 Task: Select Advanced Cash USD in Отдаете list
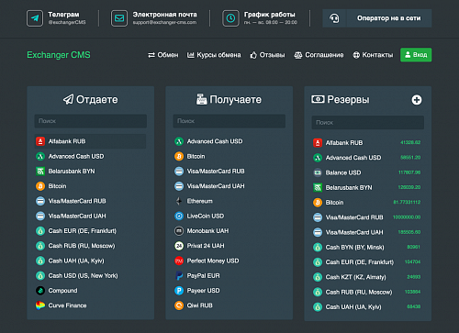point(90,156)
